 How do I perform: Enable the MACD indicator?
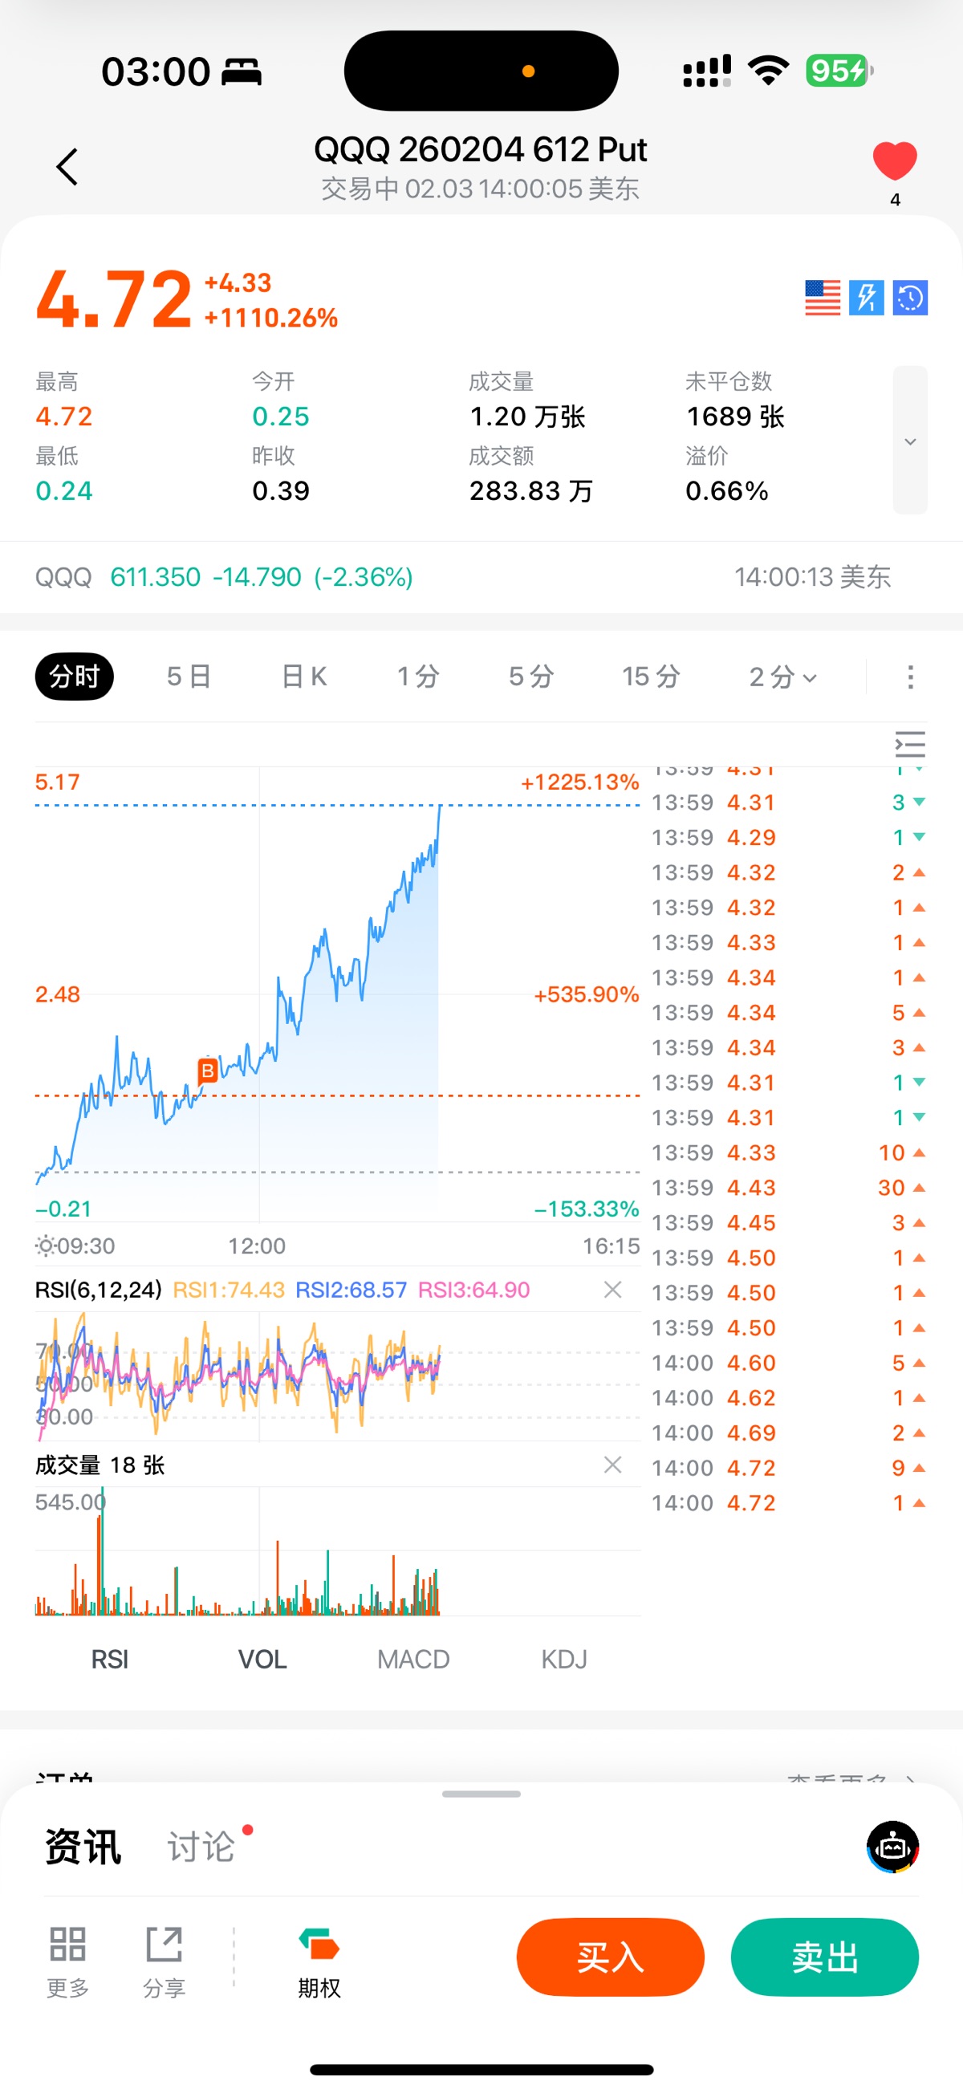coord(412,1659)
